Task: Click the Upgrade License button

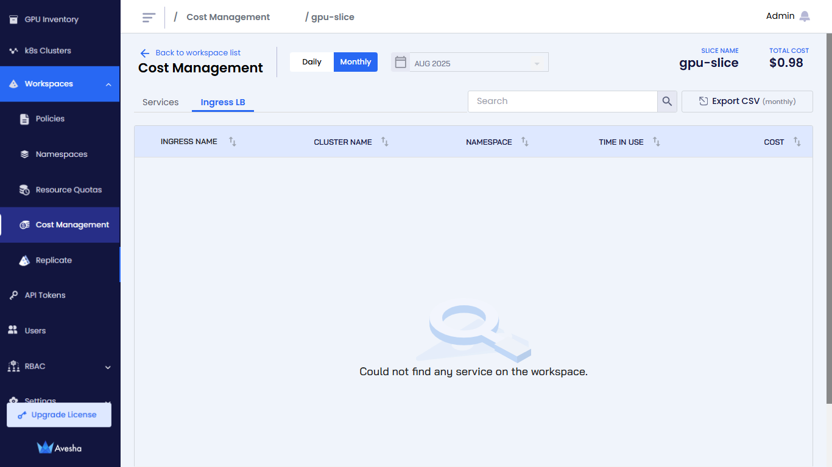Action: [59, 415]
